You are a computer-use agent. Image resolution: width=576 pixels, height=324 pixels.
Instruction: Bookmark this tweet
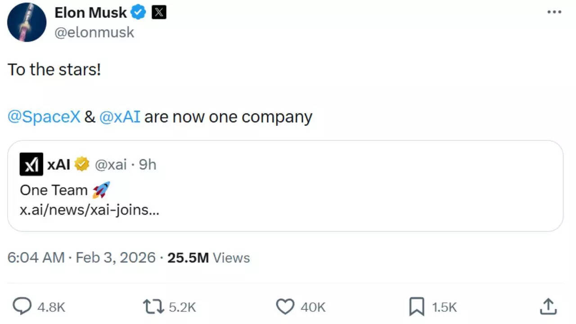pos(416,307)
